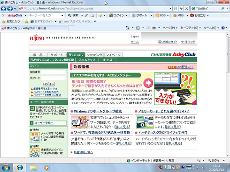Click the address bar URL field
The height and width of the screenshot is (172, 230).
point(93,8)
